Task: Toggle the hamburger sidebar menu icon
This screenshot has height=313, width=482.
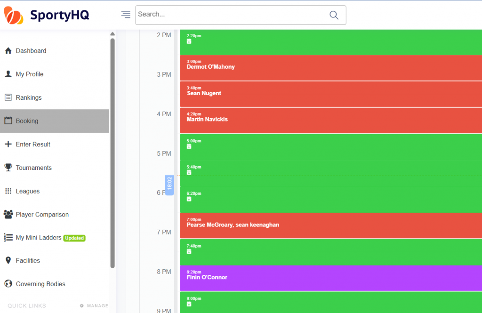Action: [126, 15]
